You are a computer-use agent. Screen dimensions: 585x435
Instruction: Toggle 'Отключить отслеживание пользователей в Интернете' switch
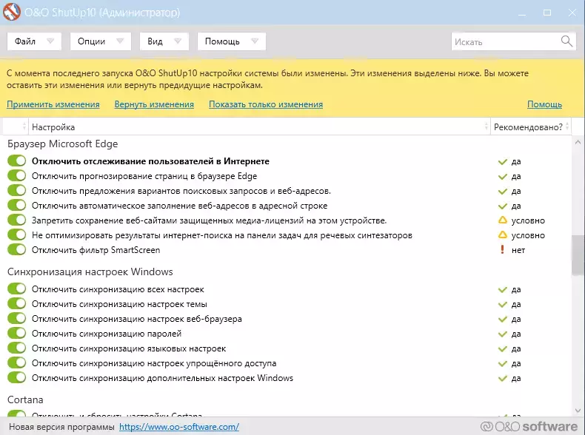[x=16, y=161]
